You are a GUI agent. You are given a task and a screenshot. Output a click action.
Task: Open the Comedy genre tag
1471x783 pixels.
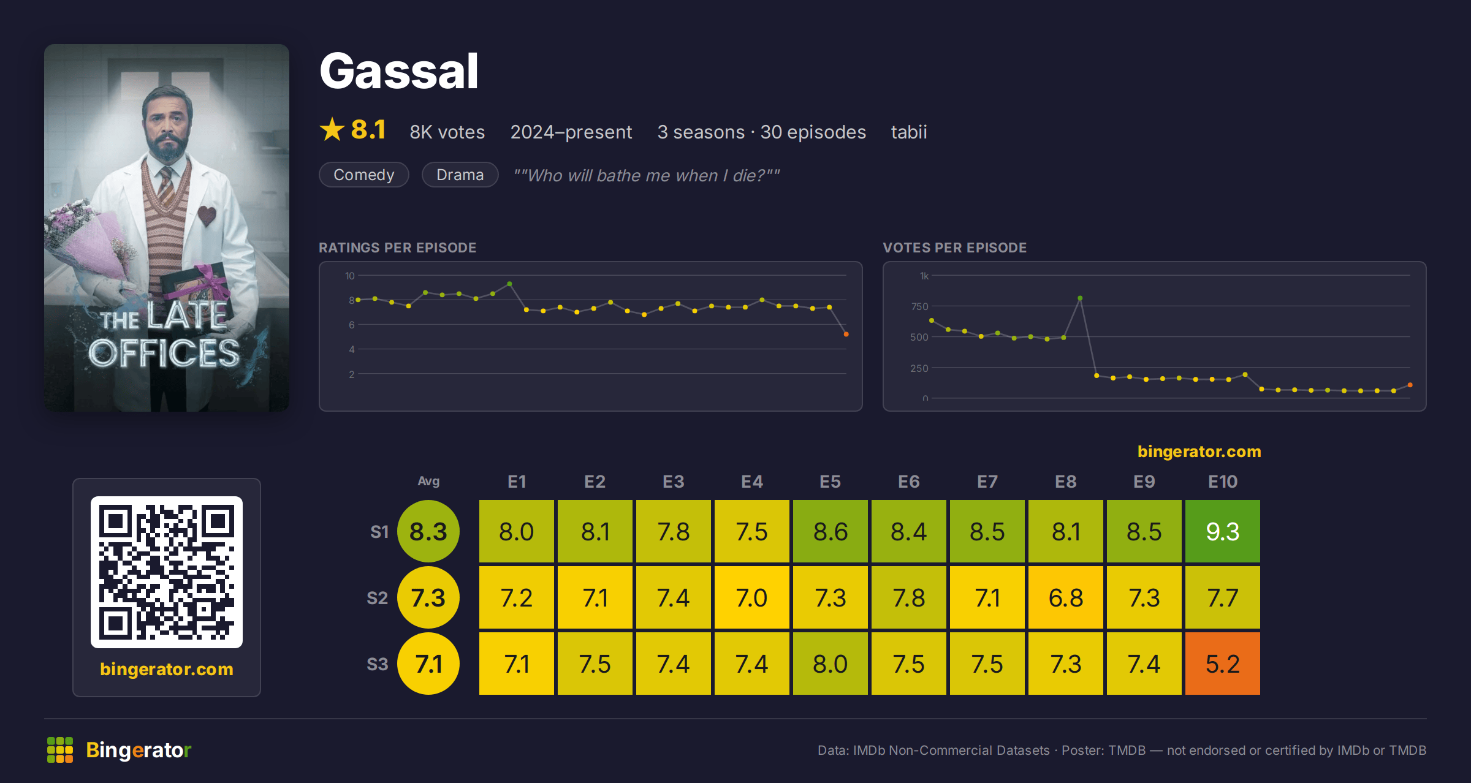[x=364, y=175]
